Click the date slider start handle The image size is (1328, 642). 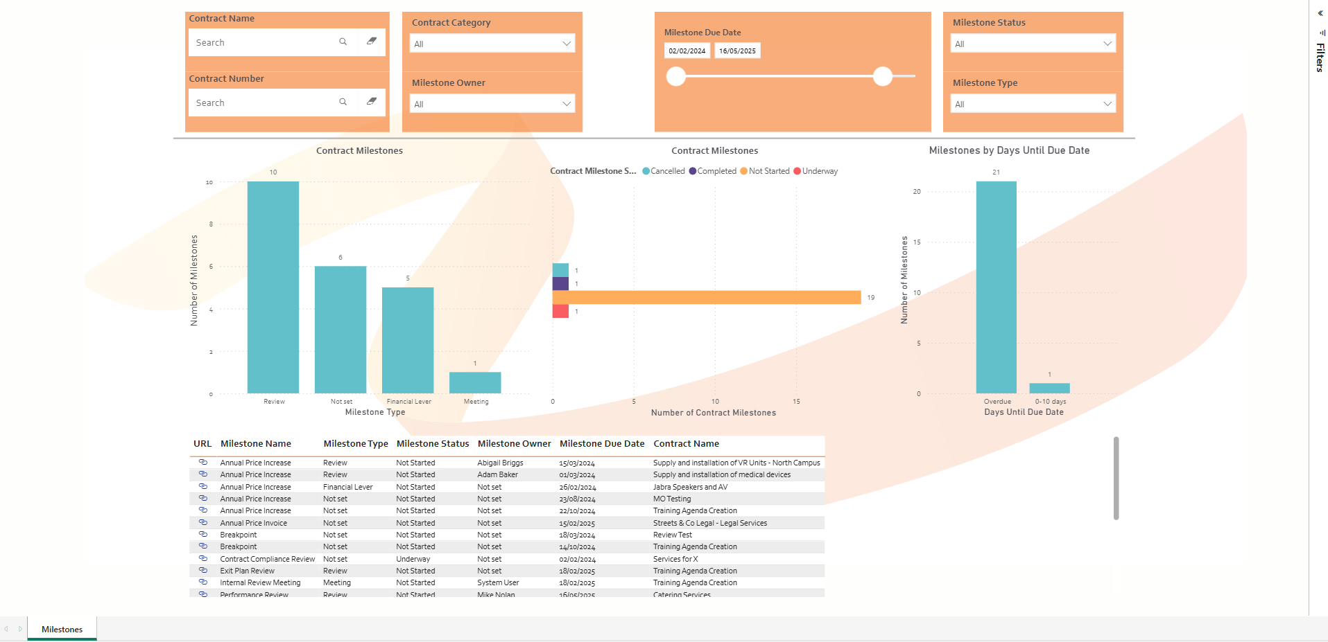pyautogui.click(x=676, y=76)
